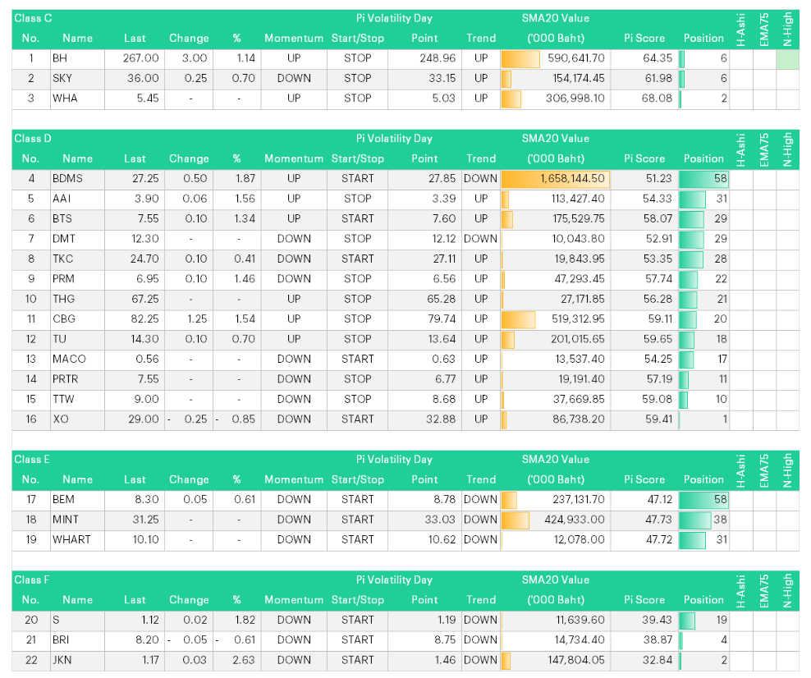Select BDMS SMA20 value 1,658,144.50 bar
The image size is (811, 678).
pos(556,179)
